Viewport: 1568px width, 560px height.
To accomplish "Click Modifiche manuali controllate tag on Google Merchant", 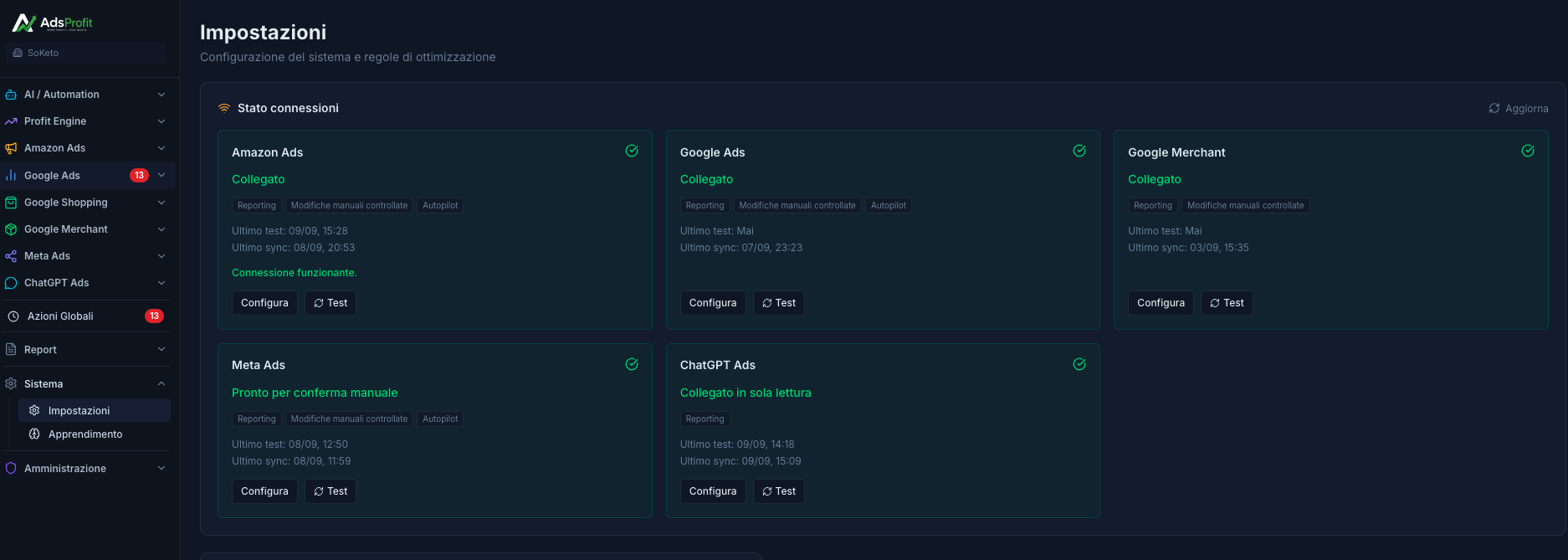I will click(1245, 206).
